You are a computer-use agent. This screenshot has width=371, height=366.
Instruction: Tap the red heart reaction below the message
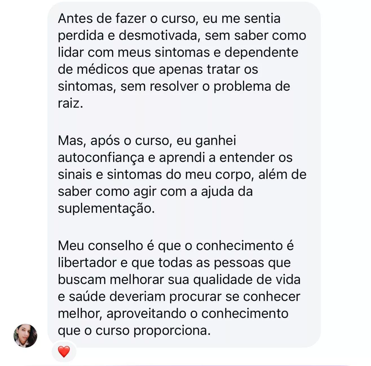(x=64, y=352)
